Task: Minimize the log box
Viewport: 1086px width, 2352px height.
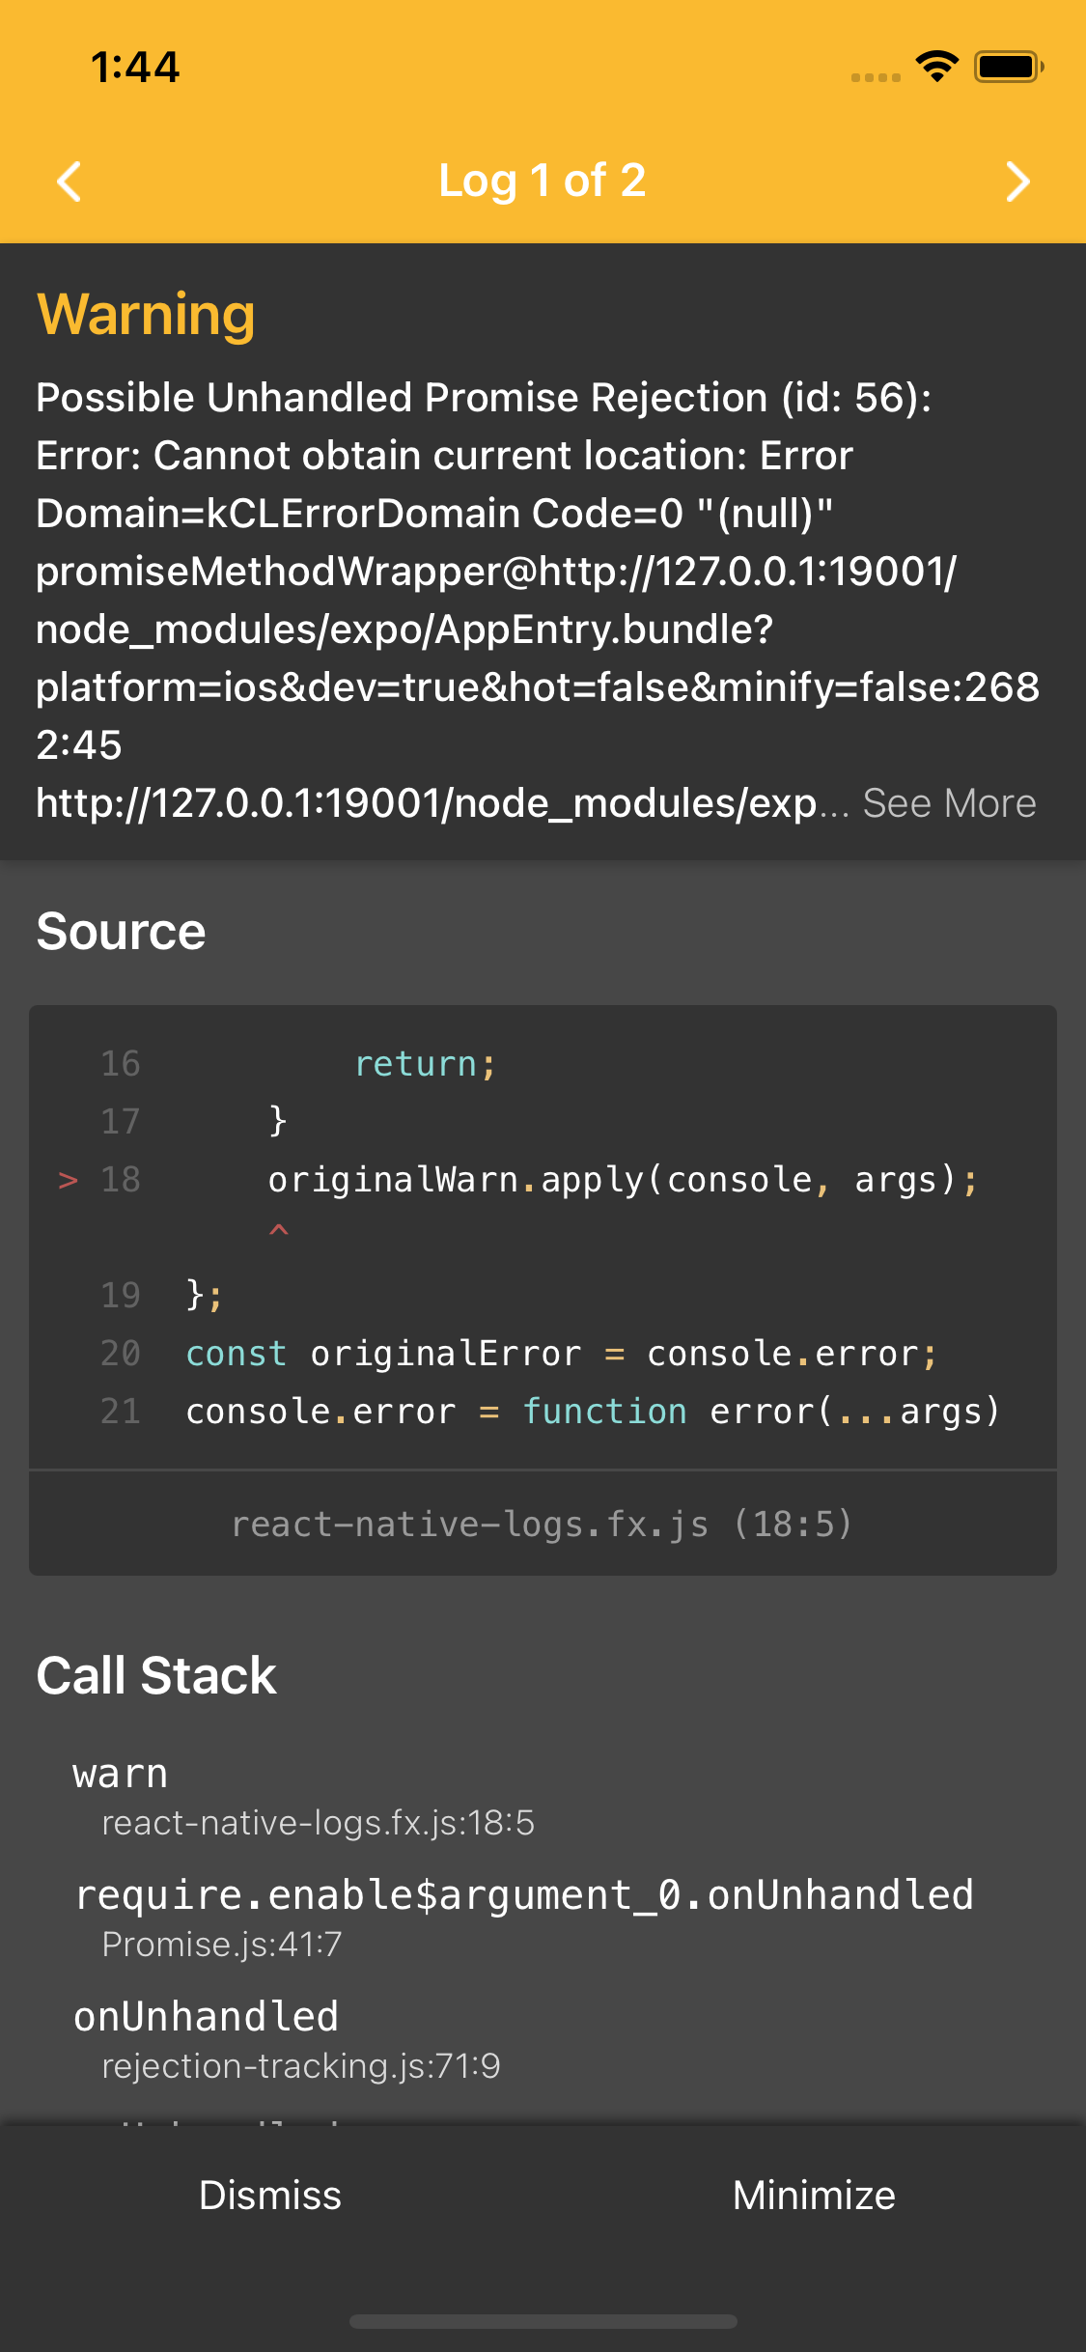Action: pyautogui.click(x=814, y=2195)
